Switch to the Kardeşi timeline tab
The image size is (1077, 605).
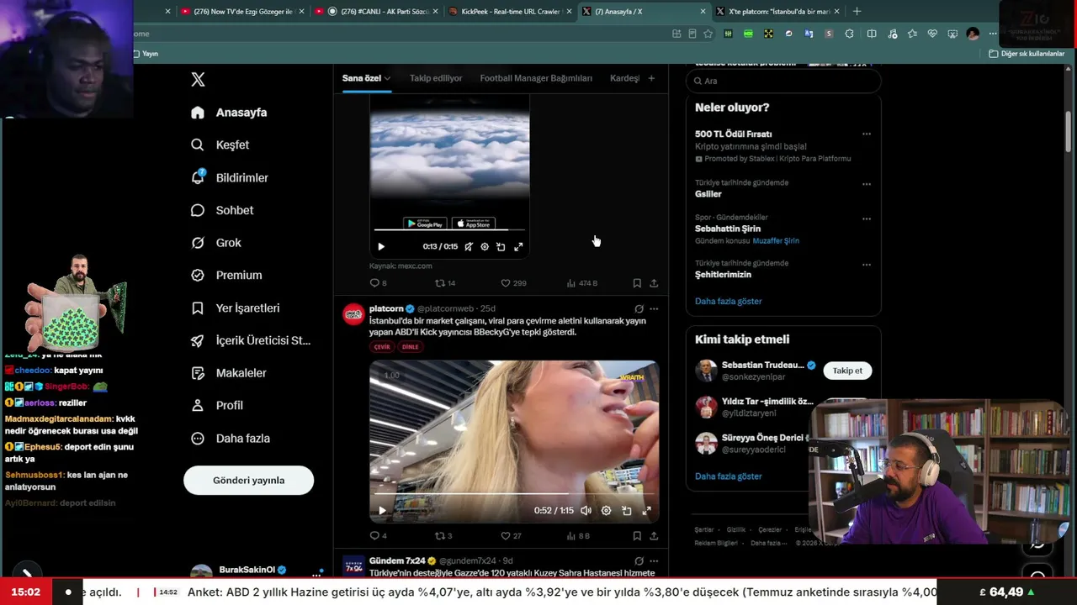[x=625, y=78]
